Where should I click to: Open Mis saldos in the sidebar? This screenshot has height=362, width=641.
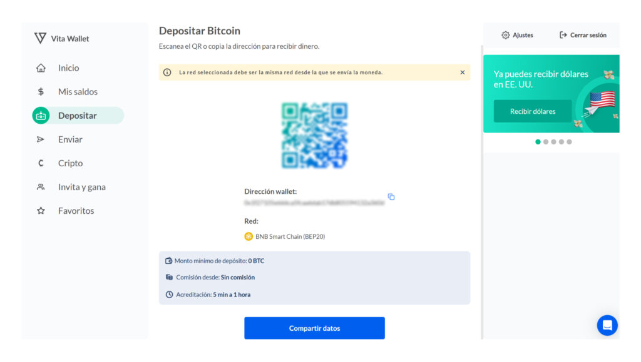point(78,92)
